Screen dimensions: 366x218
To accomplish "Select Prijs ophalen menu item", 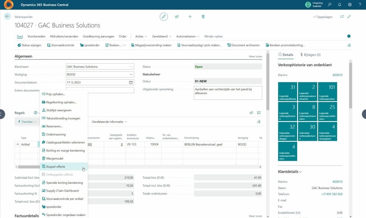I will pyautogui.click(x=64, y=94).
